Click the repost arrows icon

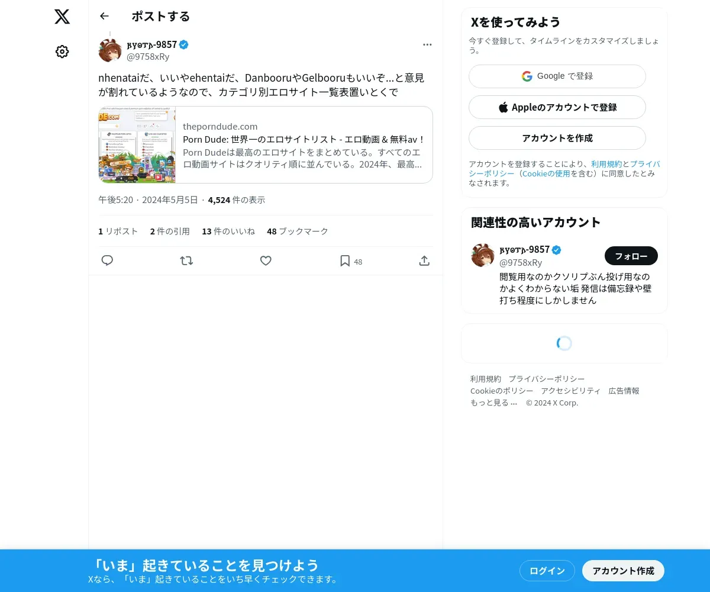186,260
